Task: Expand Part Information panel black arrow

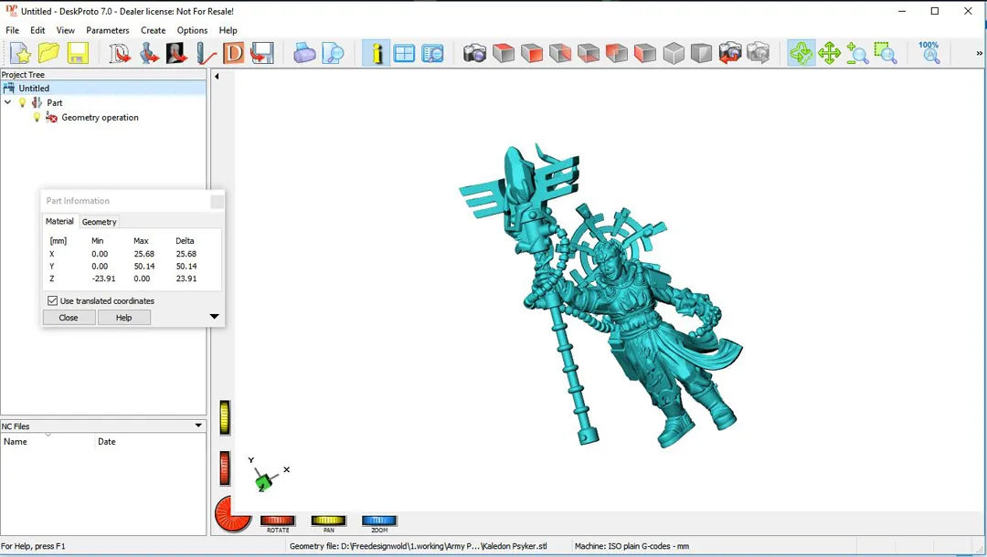Action: (x=214, y=317)
